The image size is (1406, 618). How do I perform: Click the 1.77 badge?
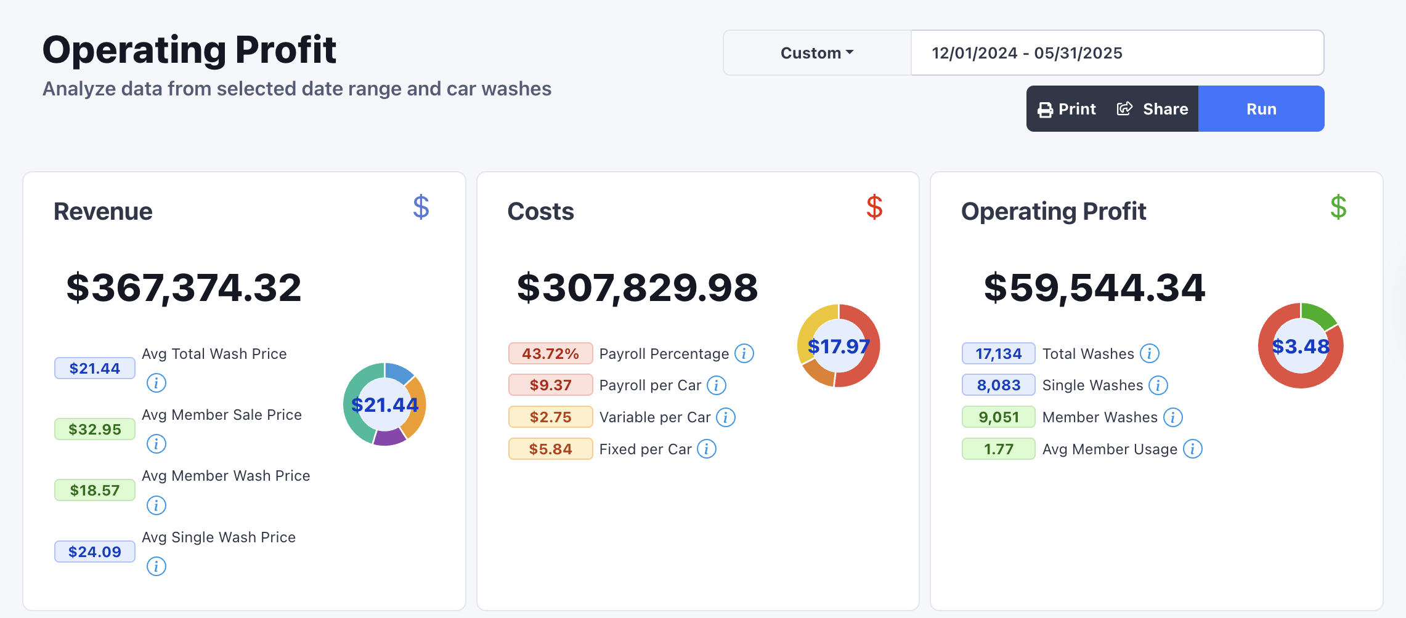point(999,449)
